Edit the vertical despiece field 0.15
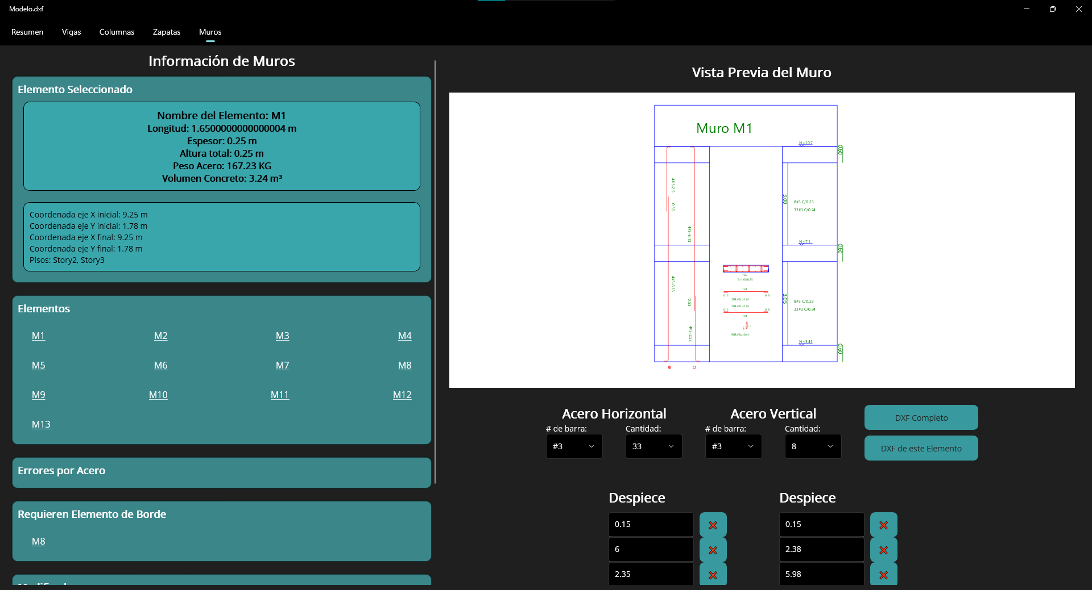The width and height of the screenshot is (1092, 590). (821, 525)
